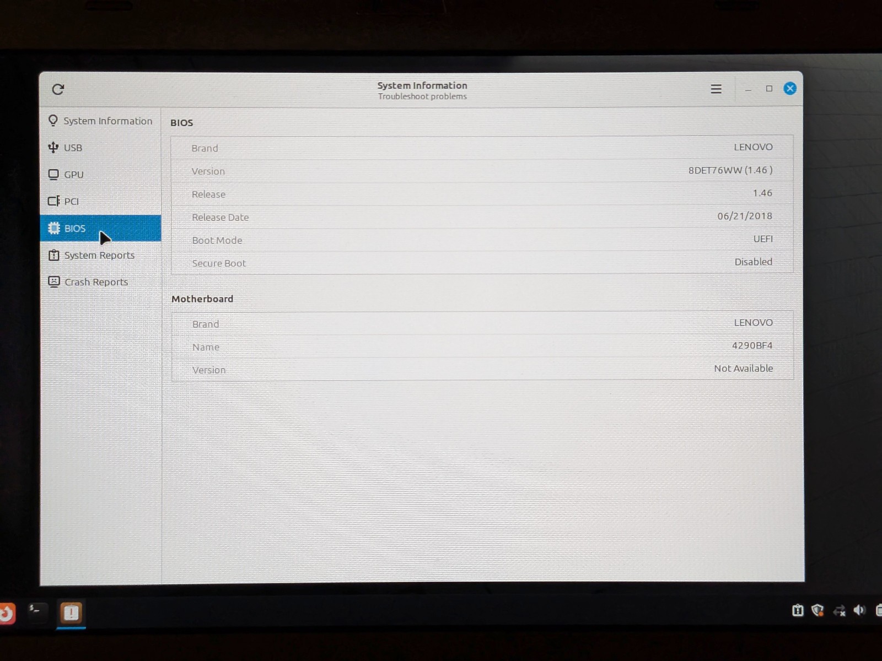
Task: Click Secure Boot Disabled value
Action: [x=753, y=262]
